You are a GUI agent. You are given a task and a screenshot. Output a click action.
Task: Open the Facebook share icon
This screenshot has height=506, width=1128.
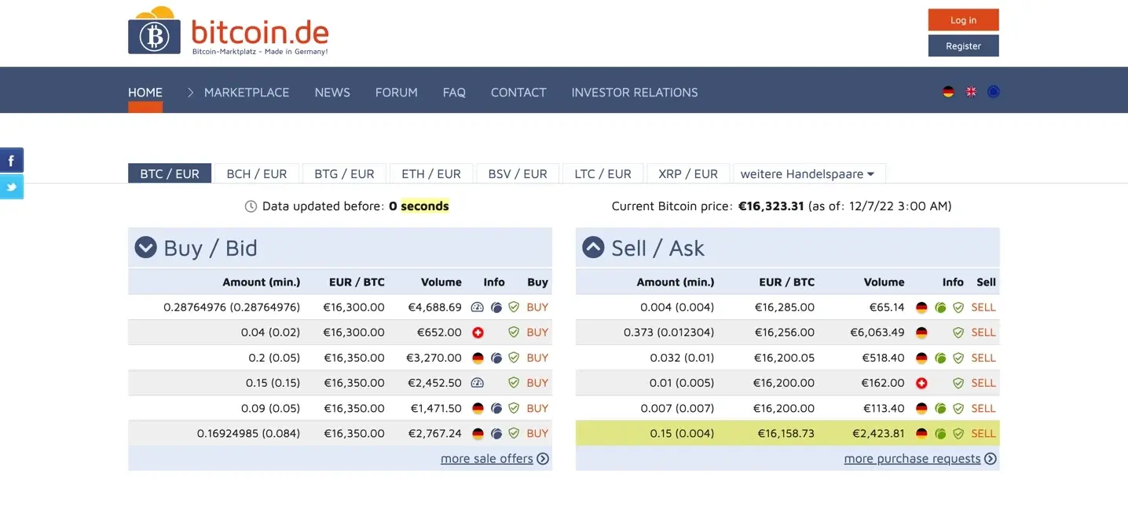pyautogui.click(x=12, y=161)
